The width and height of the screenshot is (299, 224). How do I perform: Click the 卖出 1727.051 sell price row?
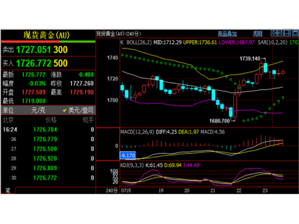[48, 50]
